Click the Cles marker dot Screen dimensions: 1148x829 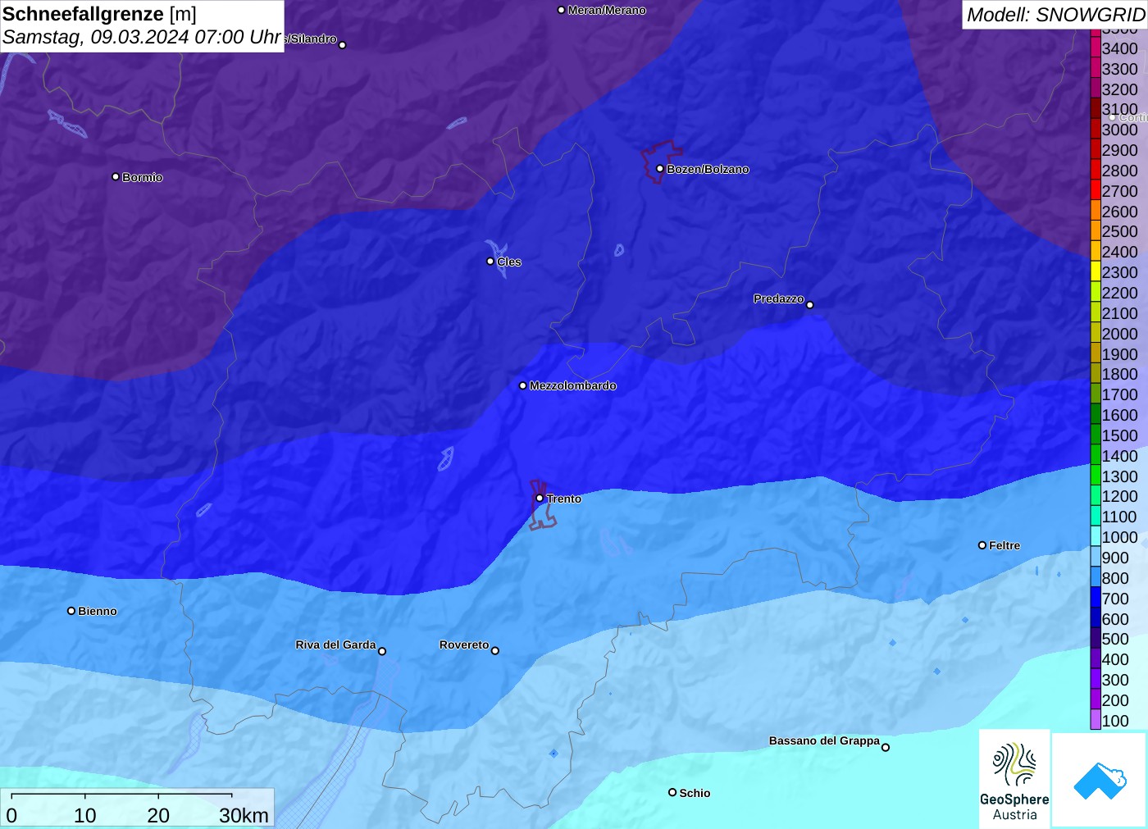click(490, 262)
